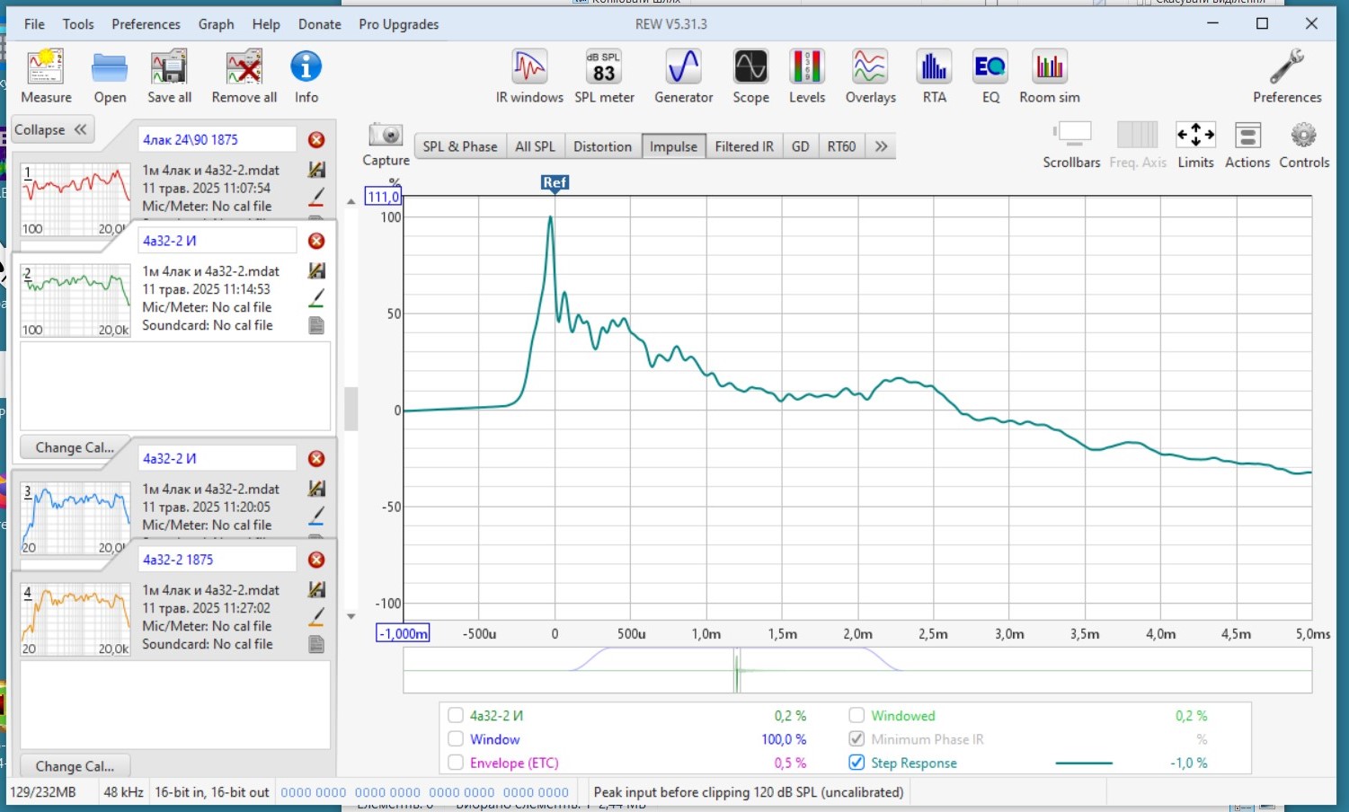Image resolution: width=1349 pixels, height=812 pixels.
Task: Switch to the Distortion tab
Action: coord(602,146)
